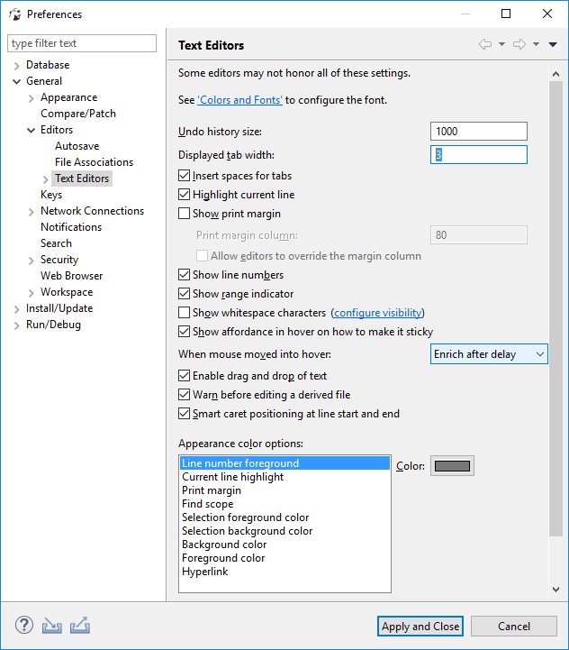Toggle Smart caret positioning checkbox

(x=184, y=413)
